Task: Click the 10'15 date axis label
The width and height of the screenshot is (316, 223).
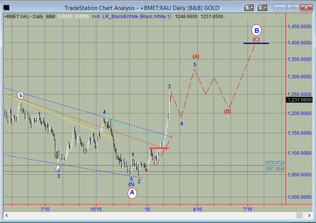Action: coord(96,209)
